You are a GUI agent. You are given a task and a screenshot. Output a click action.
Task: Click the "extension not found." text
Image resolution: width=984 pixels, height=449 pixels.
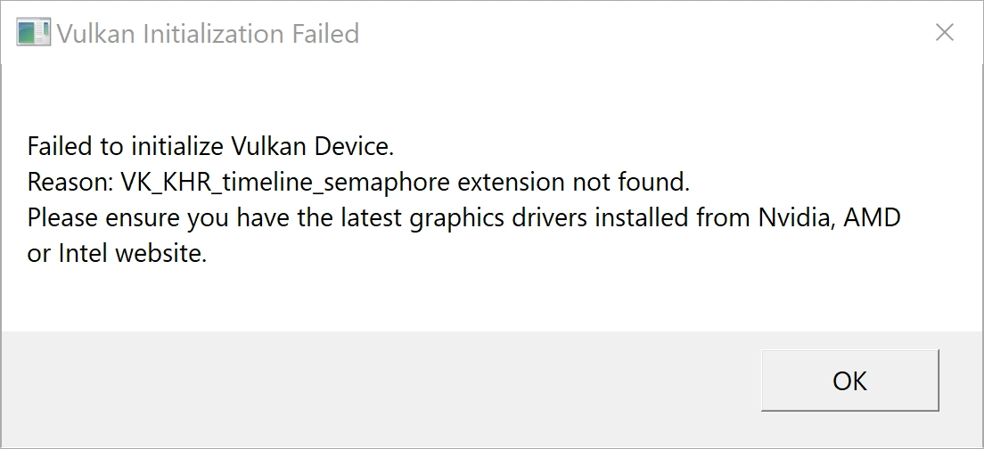pos(574,182)
